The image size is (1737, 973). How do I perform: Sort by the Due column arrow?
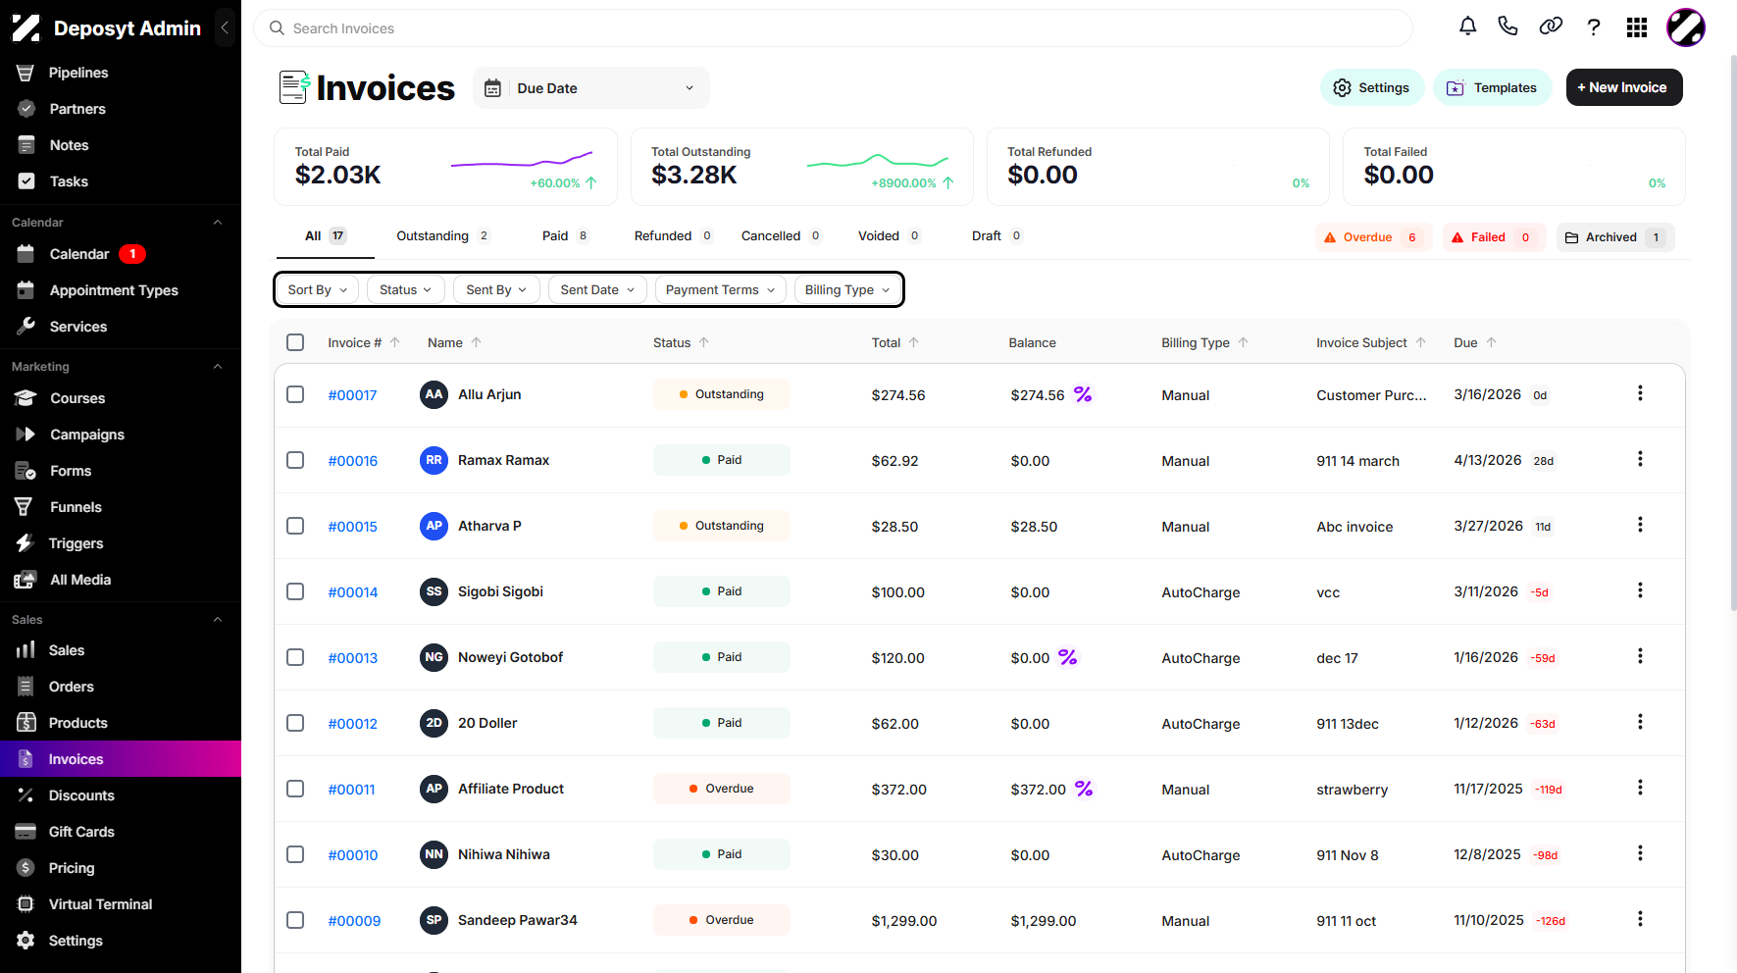[x=1492, y=342]
